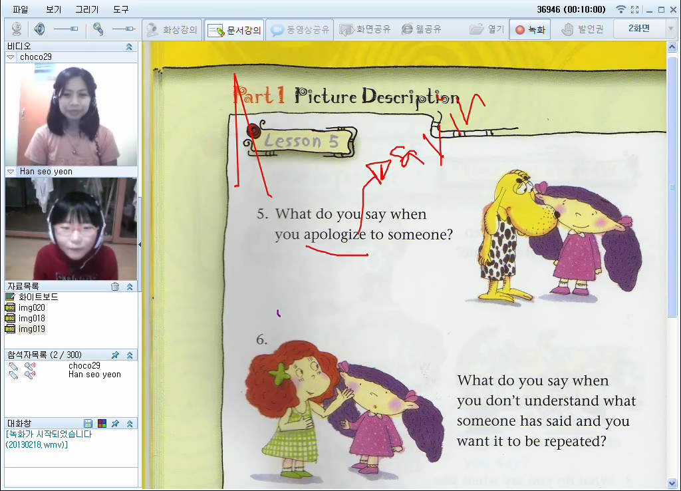Click the 36946 session timer text
Viewport: 681px width, 491px height.
(571, 9)
